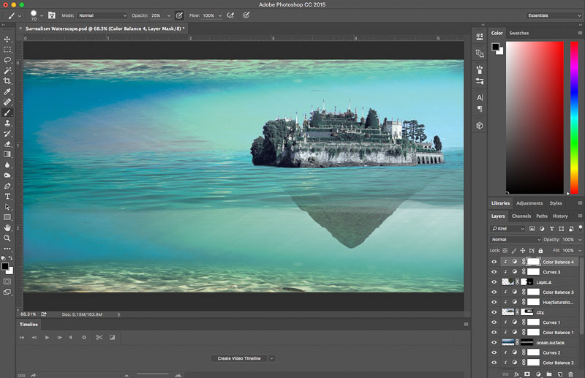
Task: Open the layer filter Kind dropdown
Action: tap(507, 229)
